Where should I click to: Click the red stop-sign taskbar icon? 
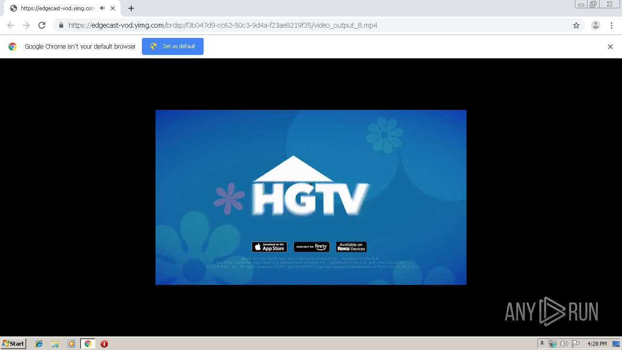[104, 344]
